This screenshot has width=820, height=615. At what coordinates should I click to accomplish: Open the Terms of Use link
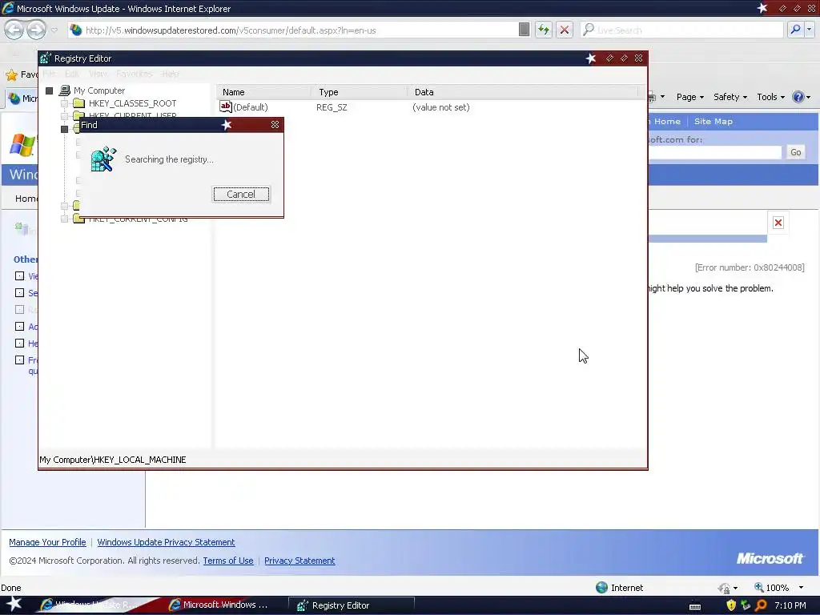point(228,561)
